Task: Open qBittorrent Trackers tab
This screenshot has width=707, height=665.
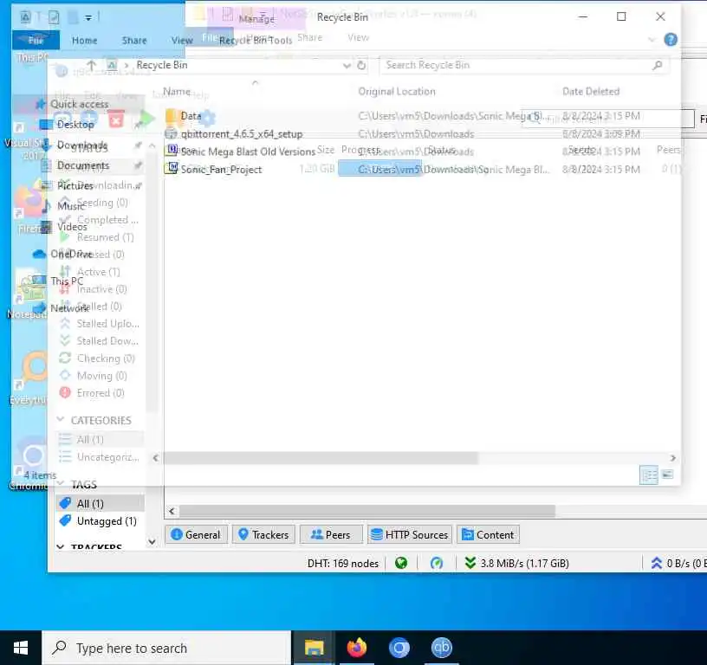Action: click(263, 535)
